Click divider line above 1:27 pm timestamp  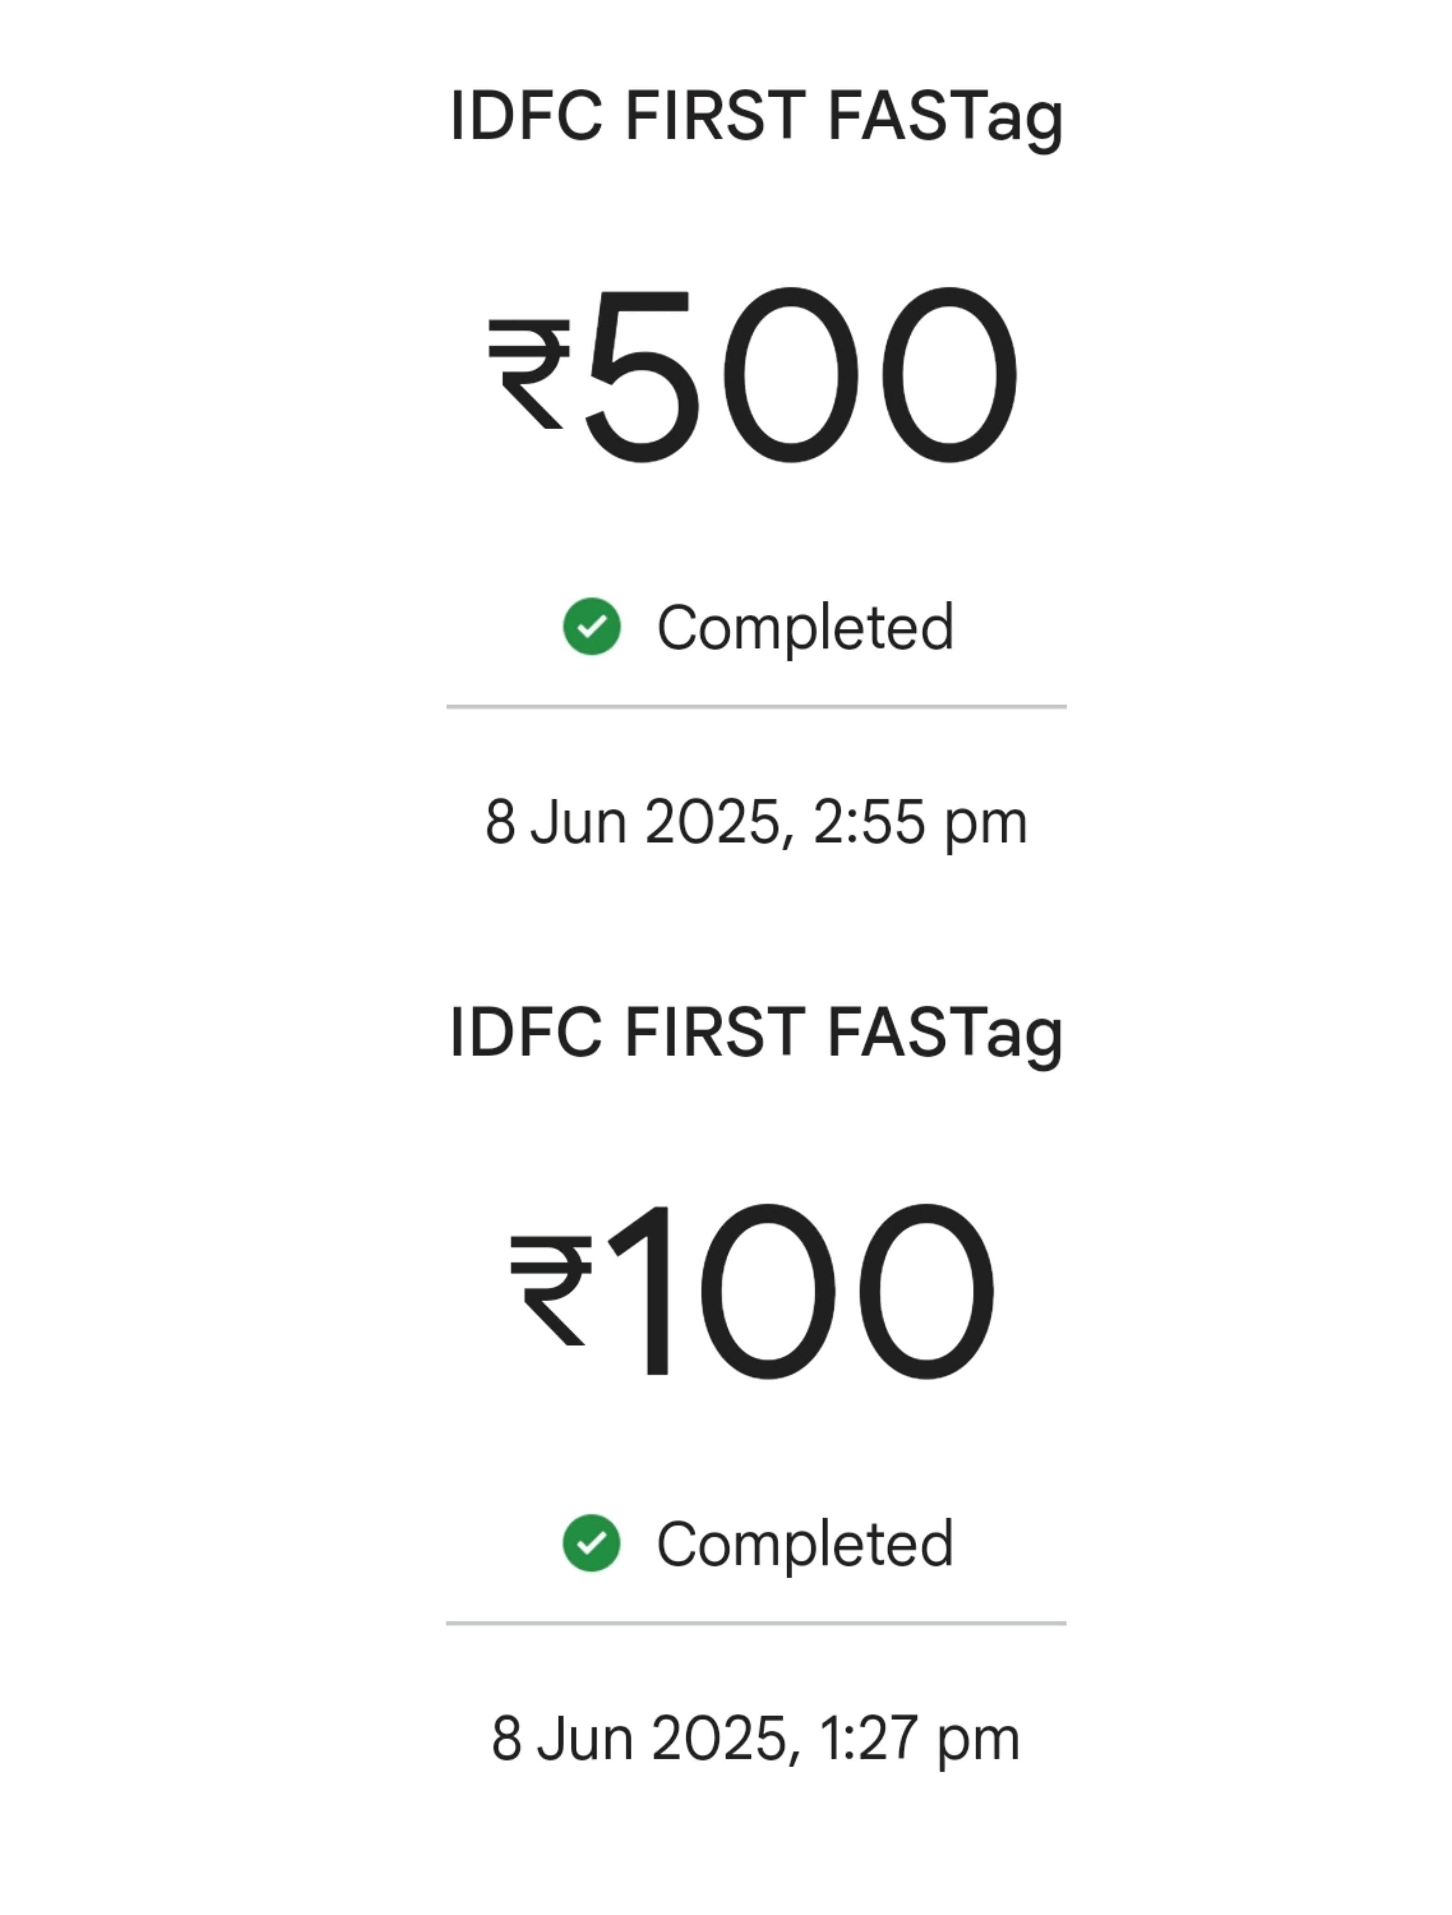756,1623
